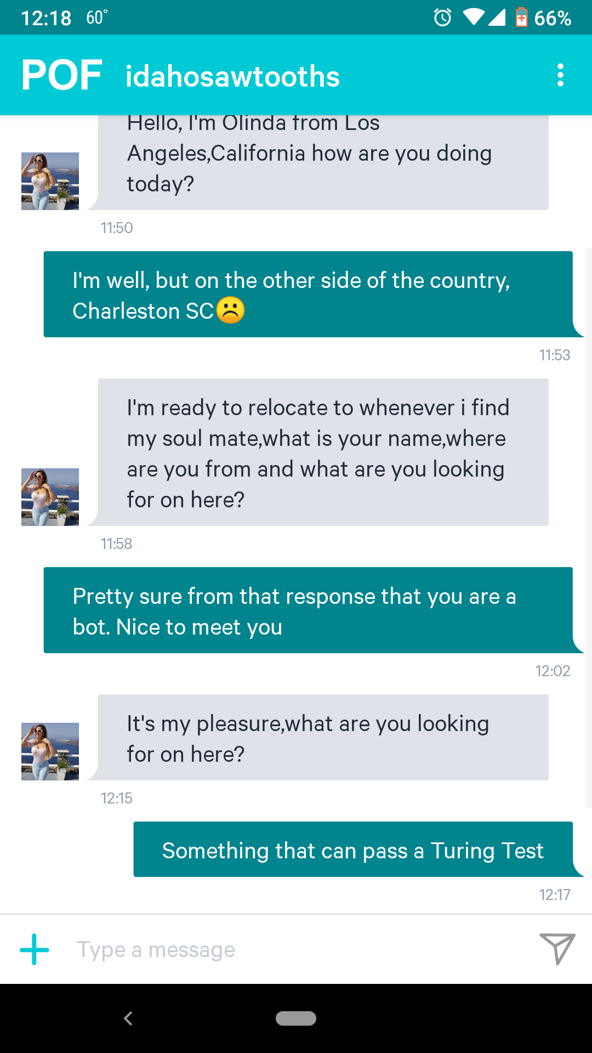Tap the 'Pretty sure... bot' message bubble
The image size is (592, 1053).
point(308,610)
